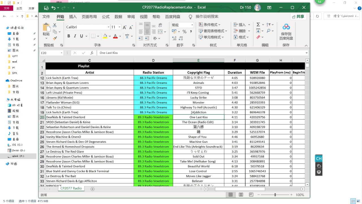
Task: Apply comma style number format
Action: coord(191,32)
